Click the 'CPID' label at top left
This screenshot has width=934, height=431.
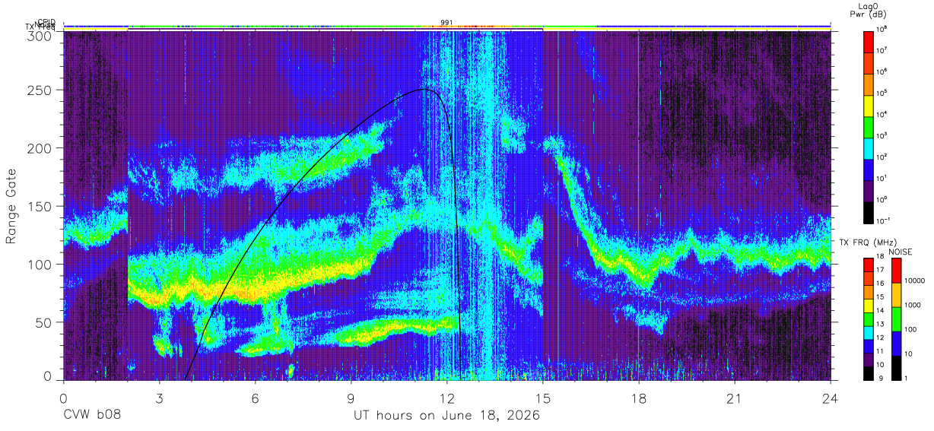tap(46, 23)
